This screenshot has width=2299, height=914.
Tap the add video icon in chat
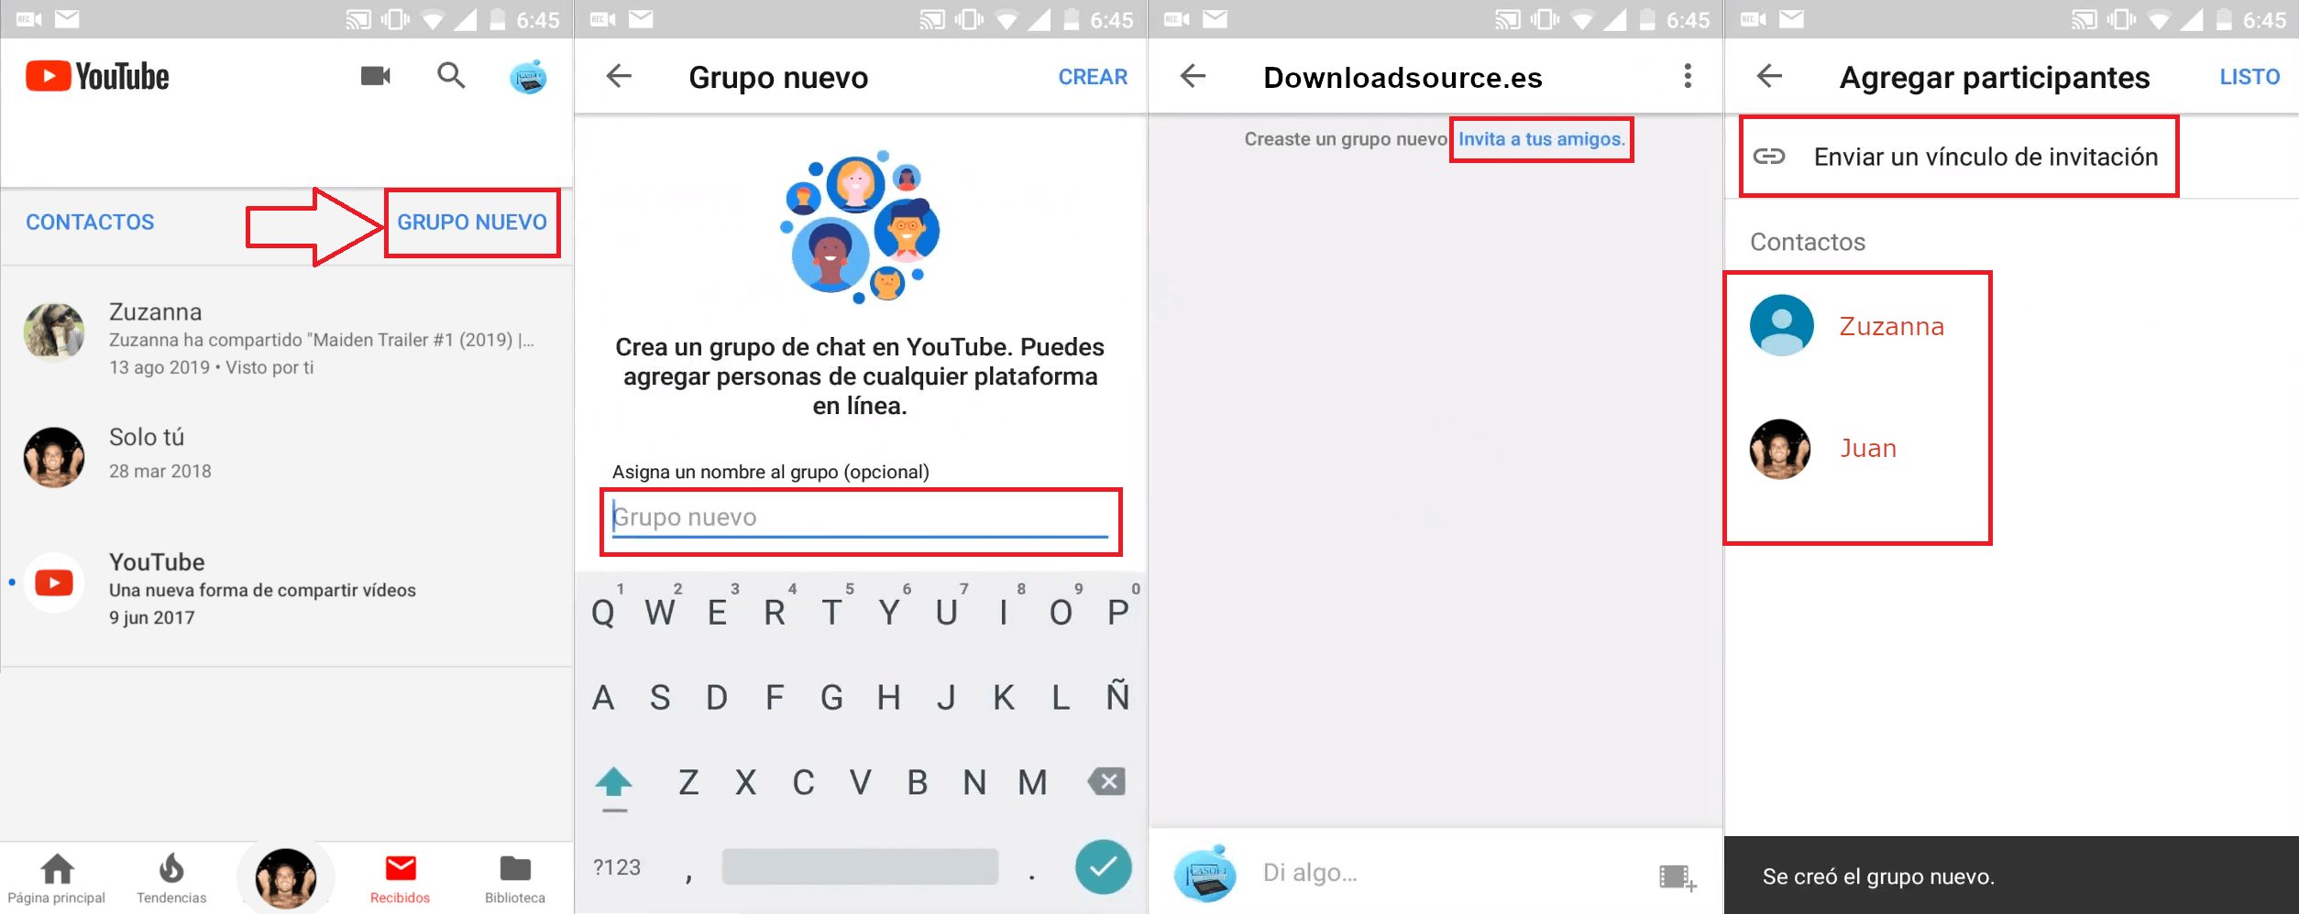[x=1677, y=876]
